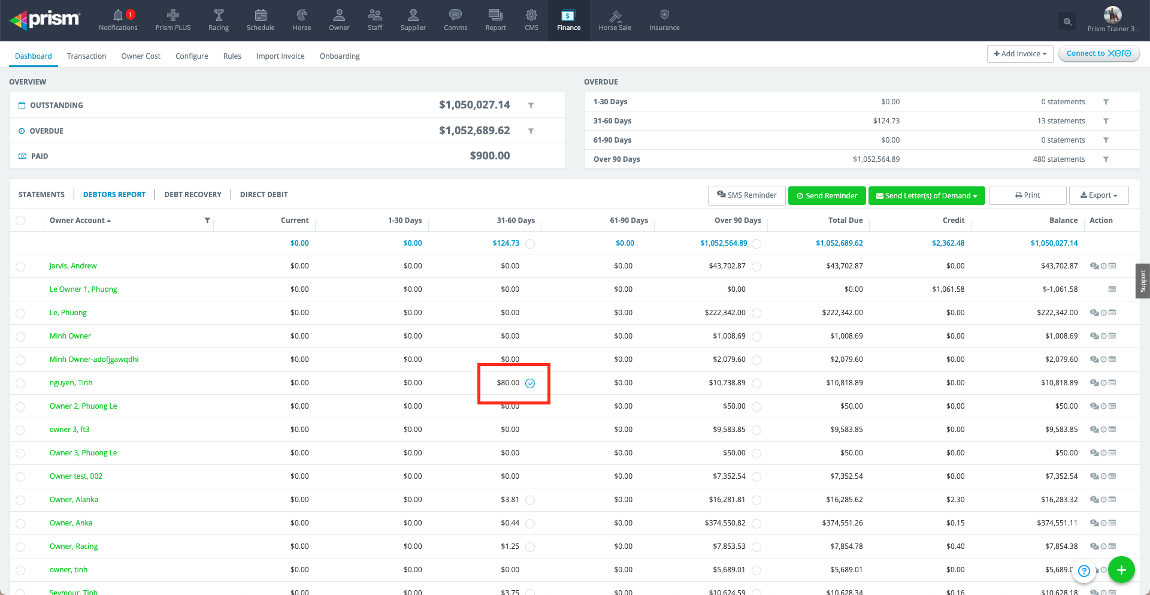Open the blue help question icon
The image size is (1150, 595).
point(1084,571)
